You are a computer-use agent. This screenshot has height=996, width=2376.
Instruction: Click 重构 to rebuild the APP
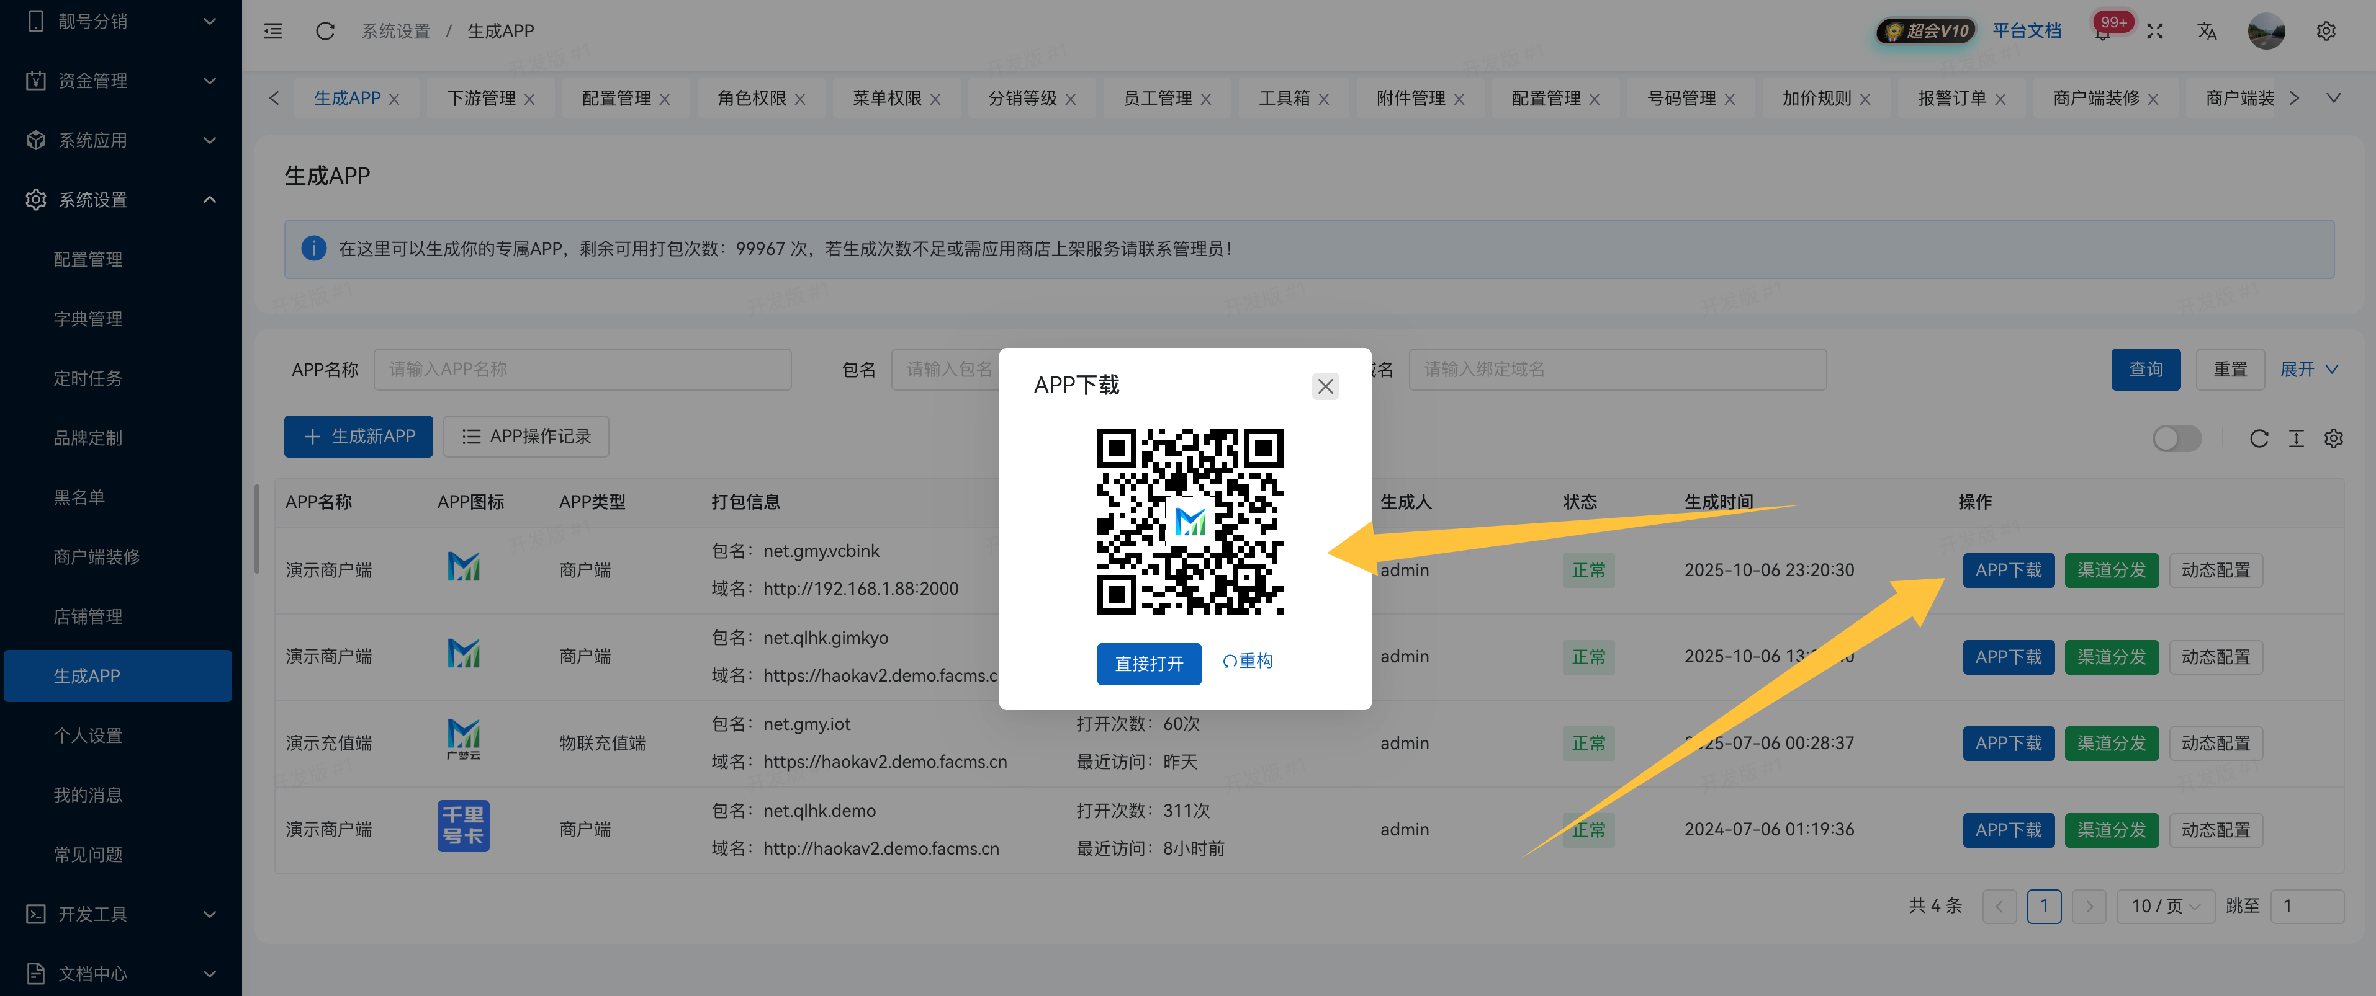pos(1247,660)
